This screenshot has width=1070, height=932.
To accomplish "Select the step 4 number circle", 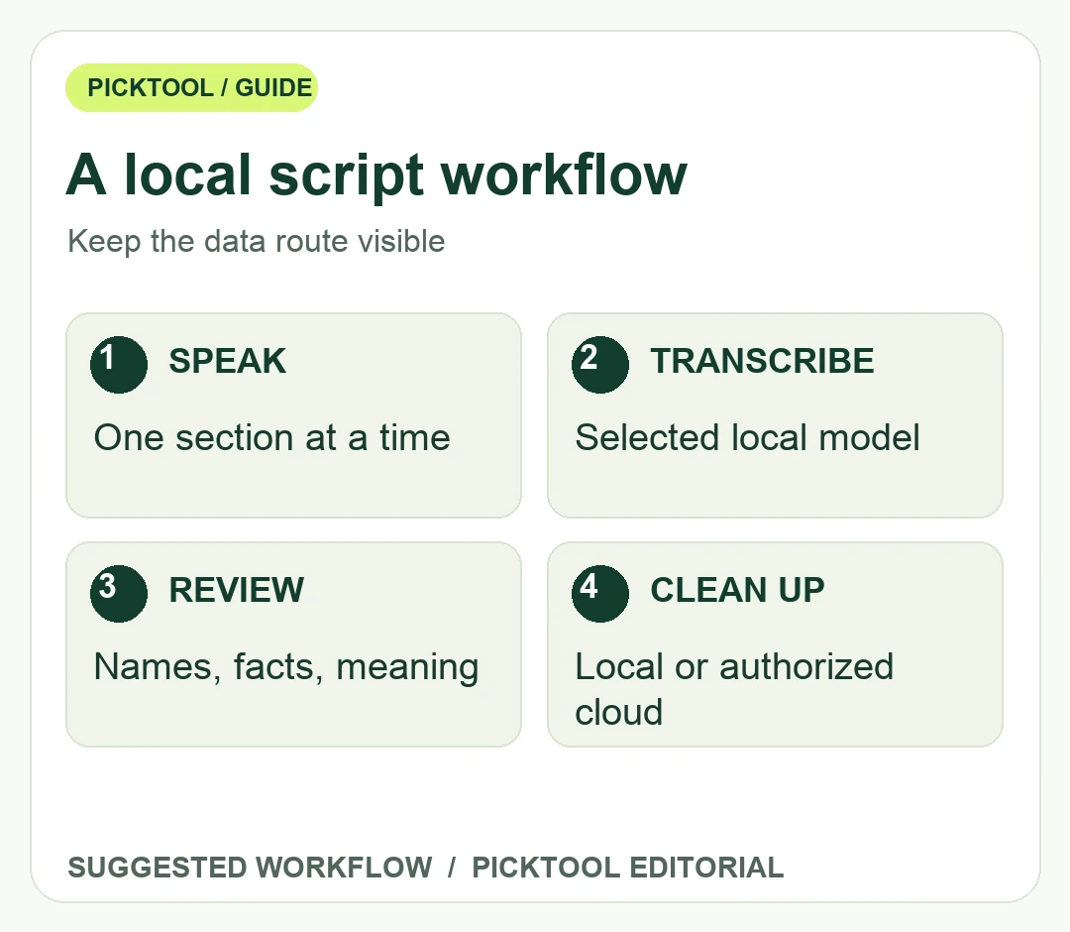I will click(x=599, y=593).
